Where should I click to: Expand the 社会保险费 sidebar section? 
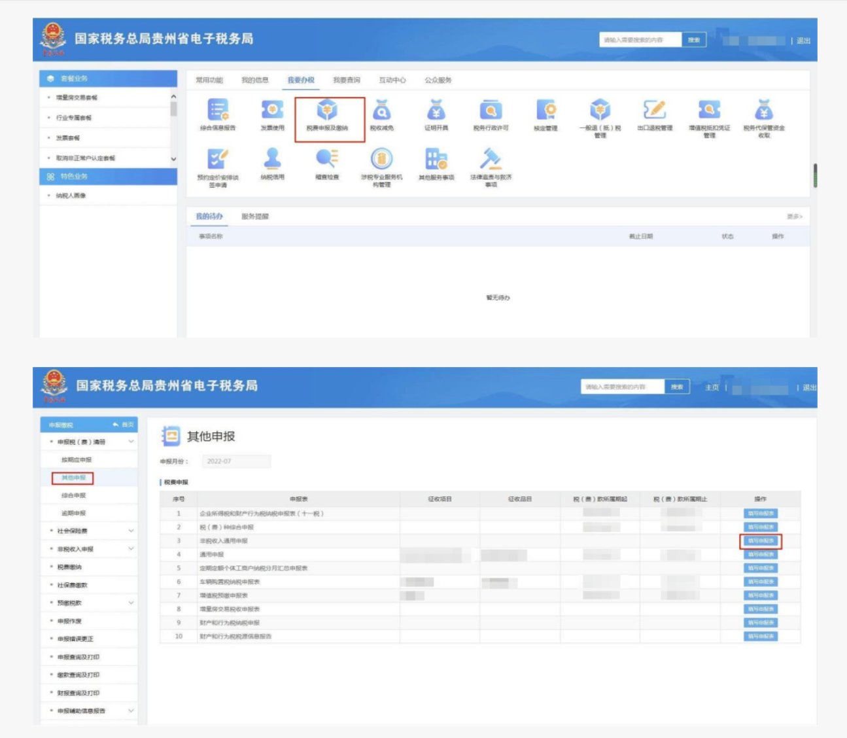tap(131, 531)
